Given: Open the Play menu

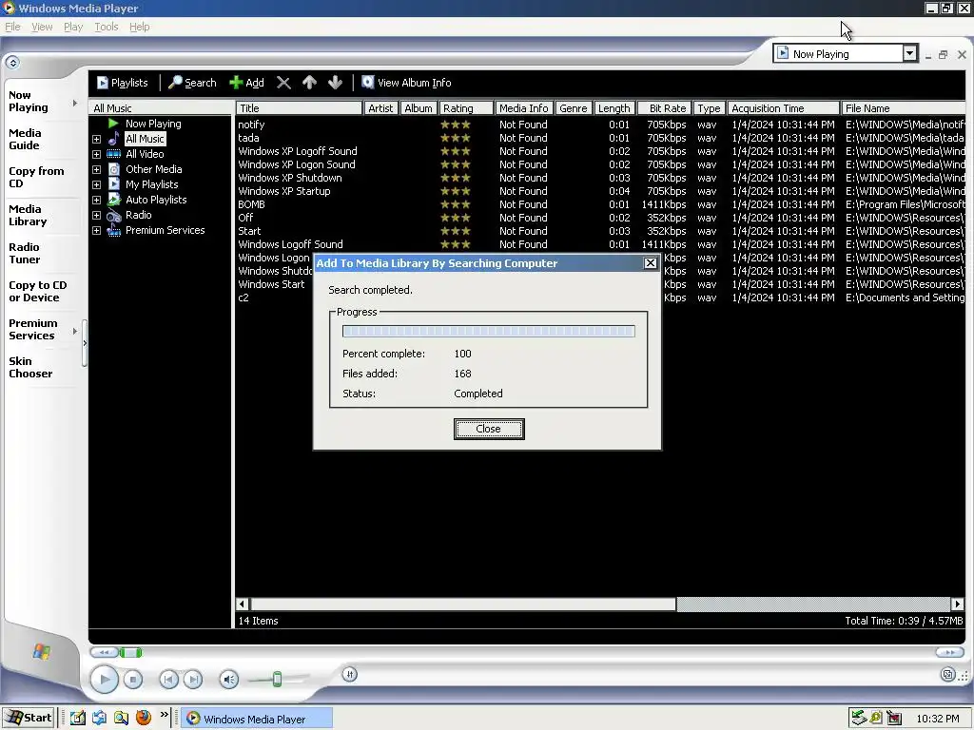Looking at the screenshot, I should (x=72, y=27).
